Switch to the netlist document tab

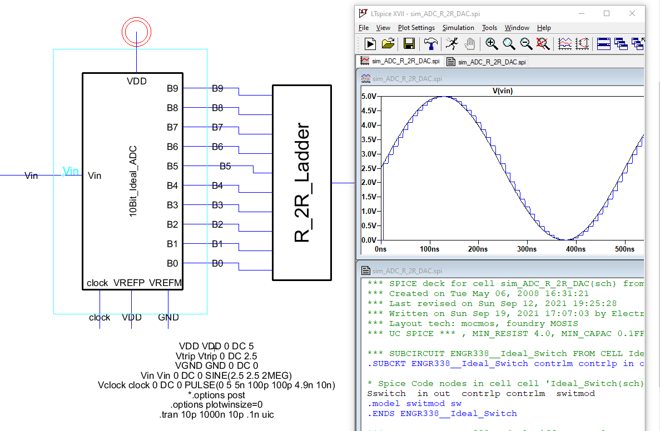pos(486,62)
